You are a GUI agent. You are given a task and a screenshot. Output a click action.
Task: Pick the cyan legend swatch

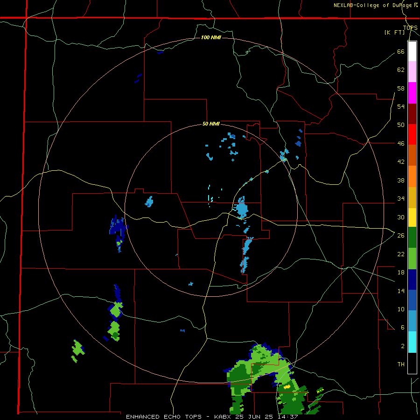click(412, 342)
